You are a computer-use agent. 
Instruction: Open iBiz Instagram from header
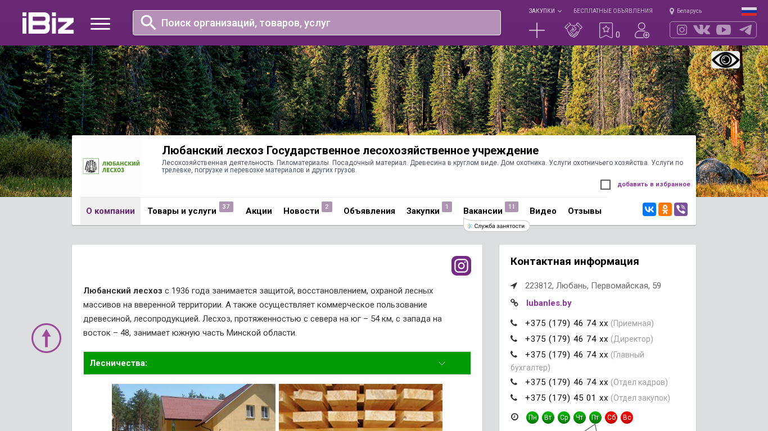pyautogui.click(x=682, y=30)
